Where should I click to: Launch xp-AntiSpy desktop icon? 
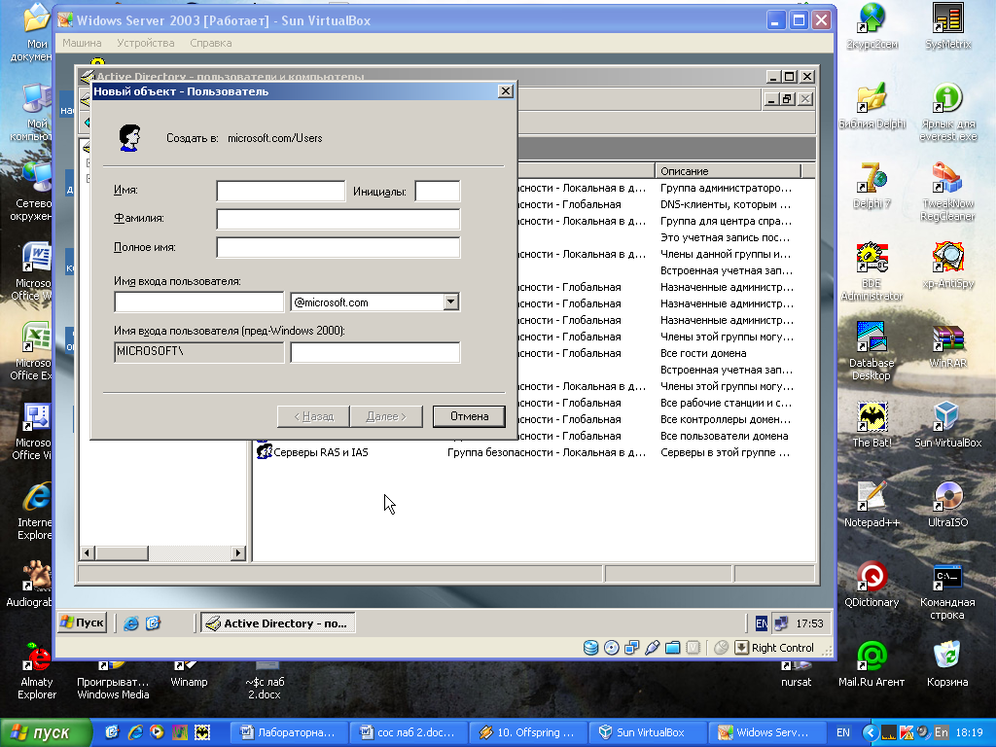pos(947,264)
